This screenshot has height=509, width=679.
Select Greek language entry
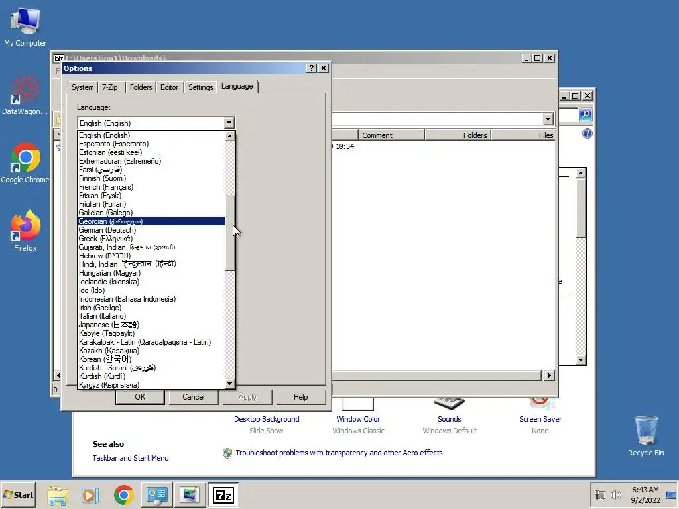click(151, 239)
